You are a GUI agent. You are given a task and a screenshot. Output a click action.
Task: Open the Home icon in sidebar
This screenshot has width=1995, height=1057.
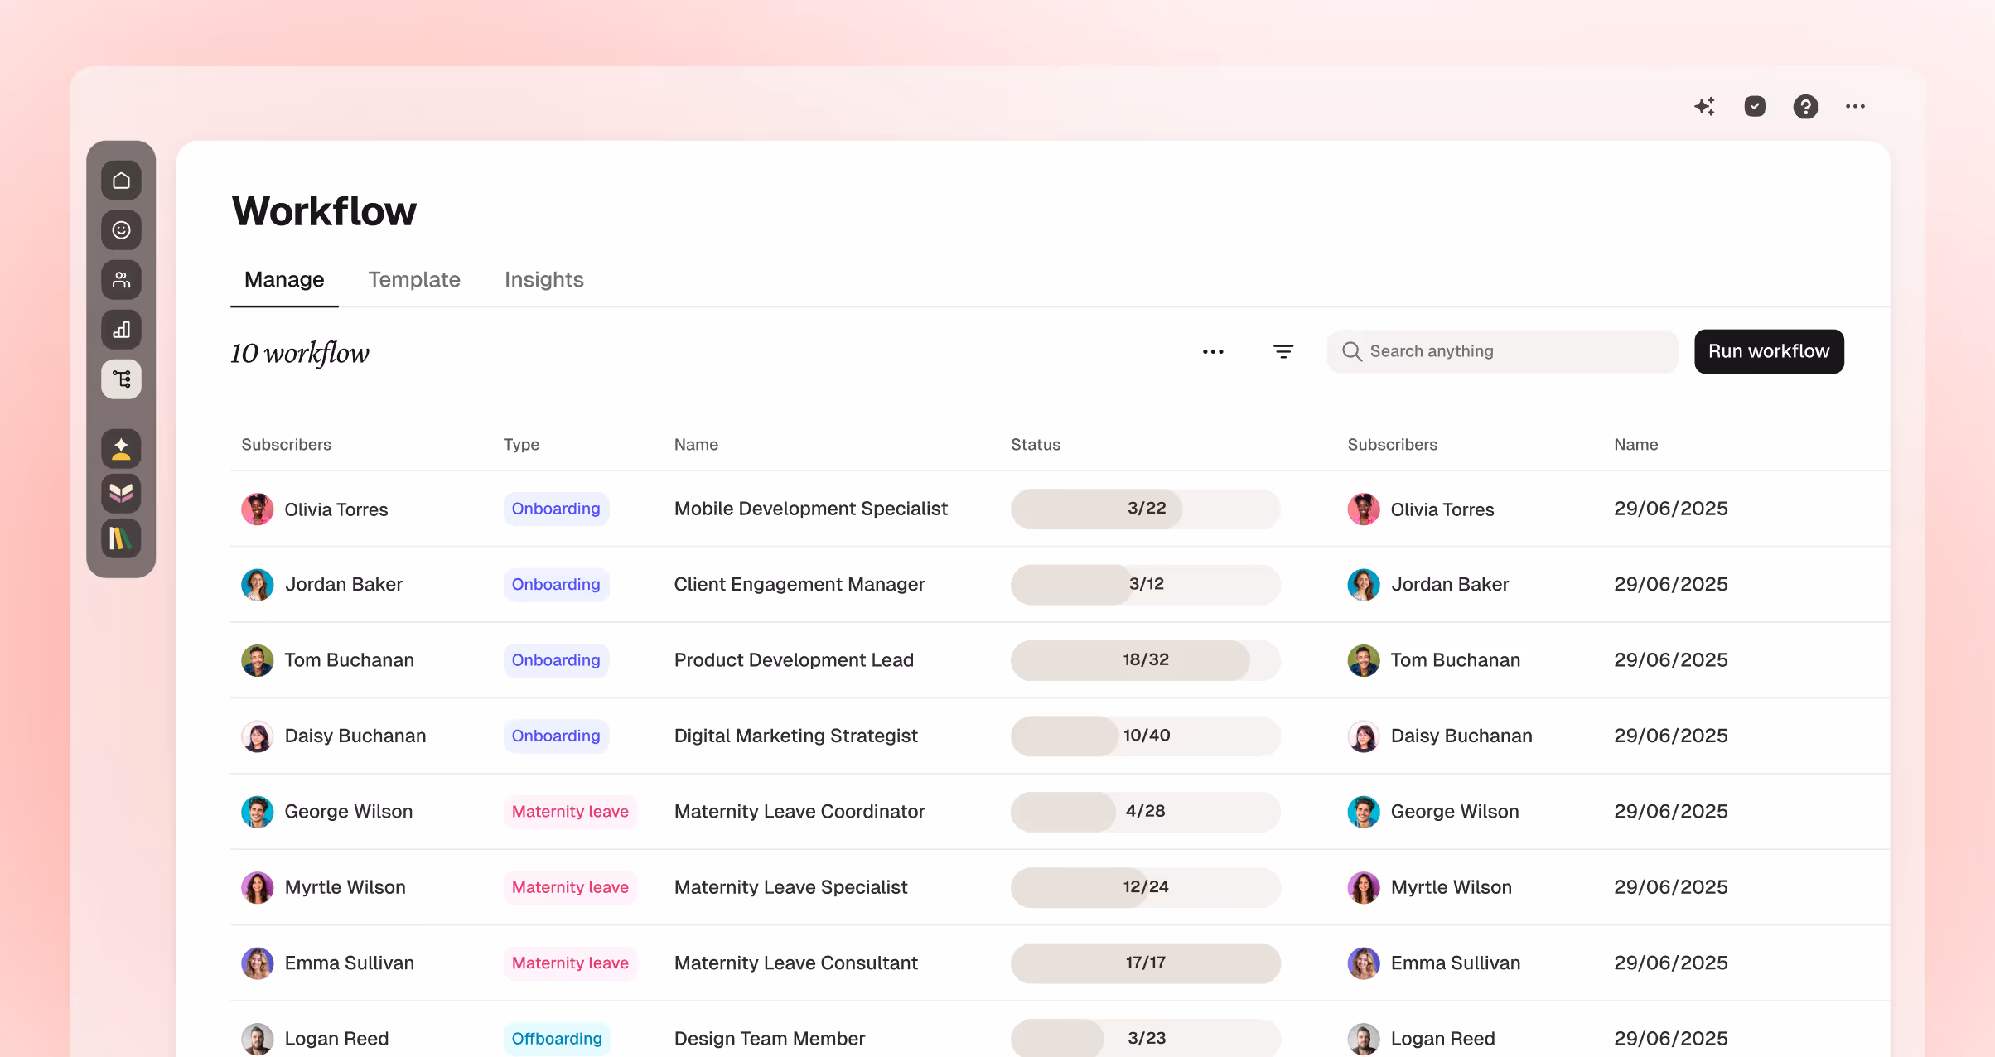[121, 181]
